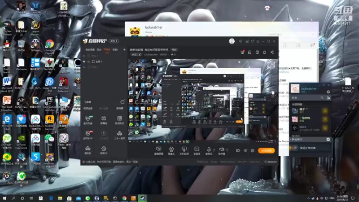Open the settings gear in streaming bottom bar
This screenshot has height=202, width=359.
tap(253, 150)
